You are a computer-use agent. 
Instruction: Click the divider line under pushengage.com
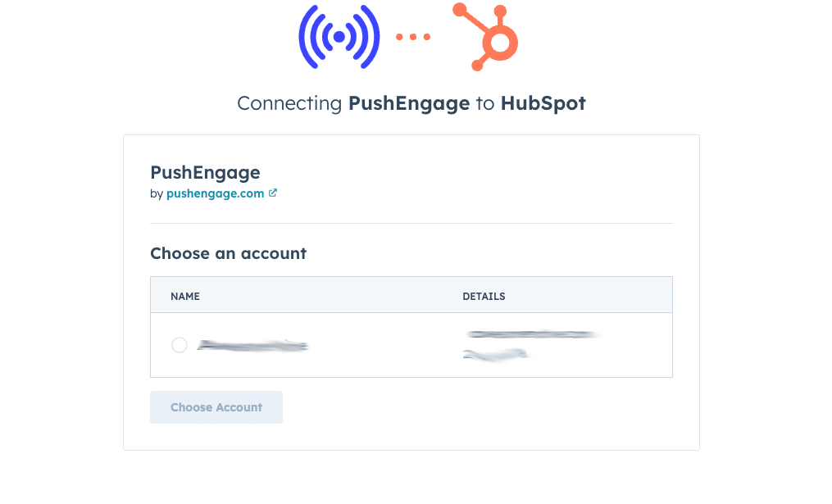pos(411,224)
